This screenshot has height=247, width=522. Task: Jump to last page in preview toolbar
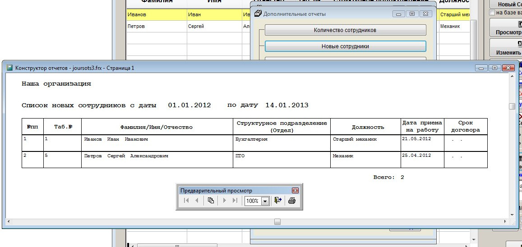tap(235, 201)
